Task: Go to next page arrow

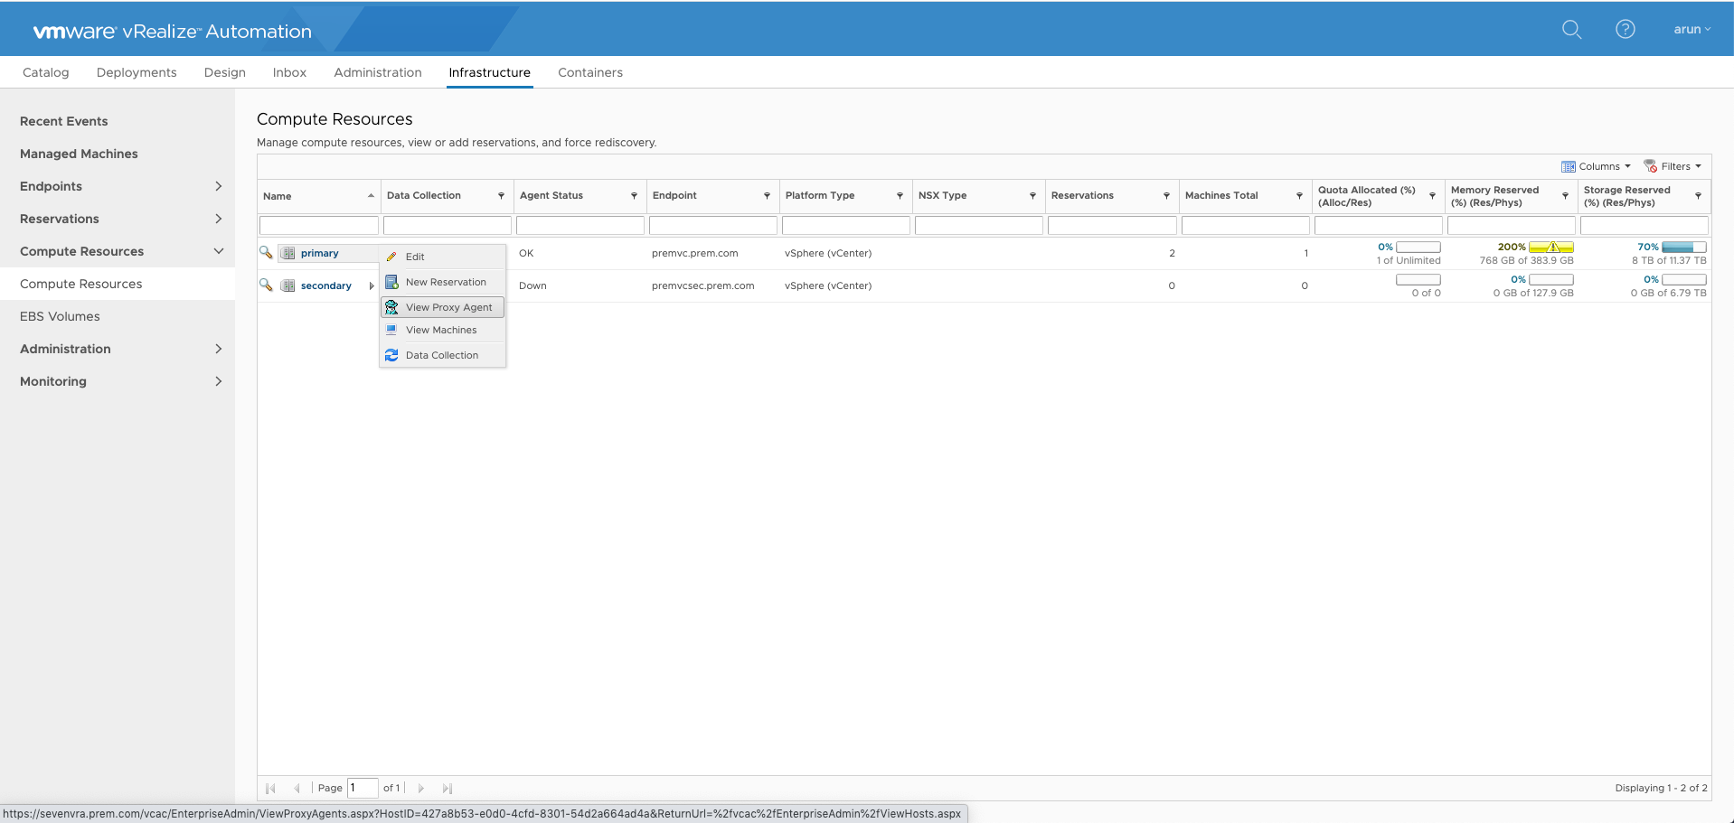Action: pos(420,789)
